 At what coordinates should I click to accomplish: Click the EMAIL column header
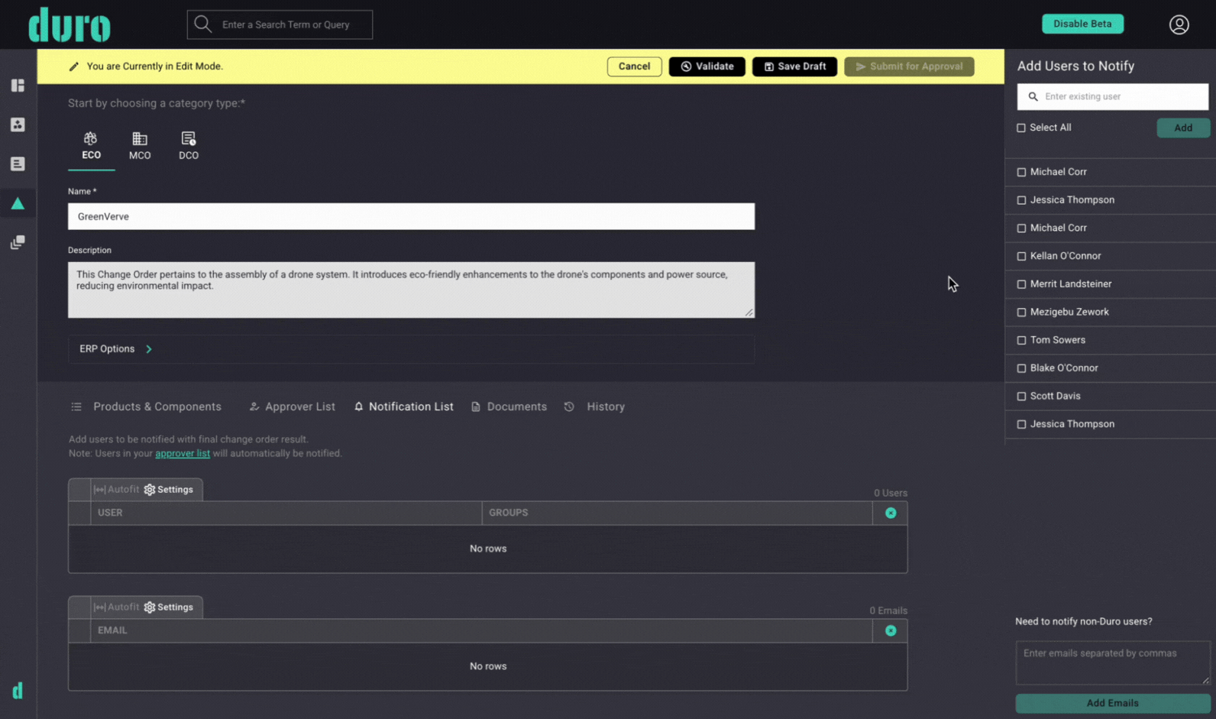coord(481,631)
